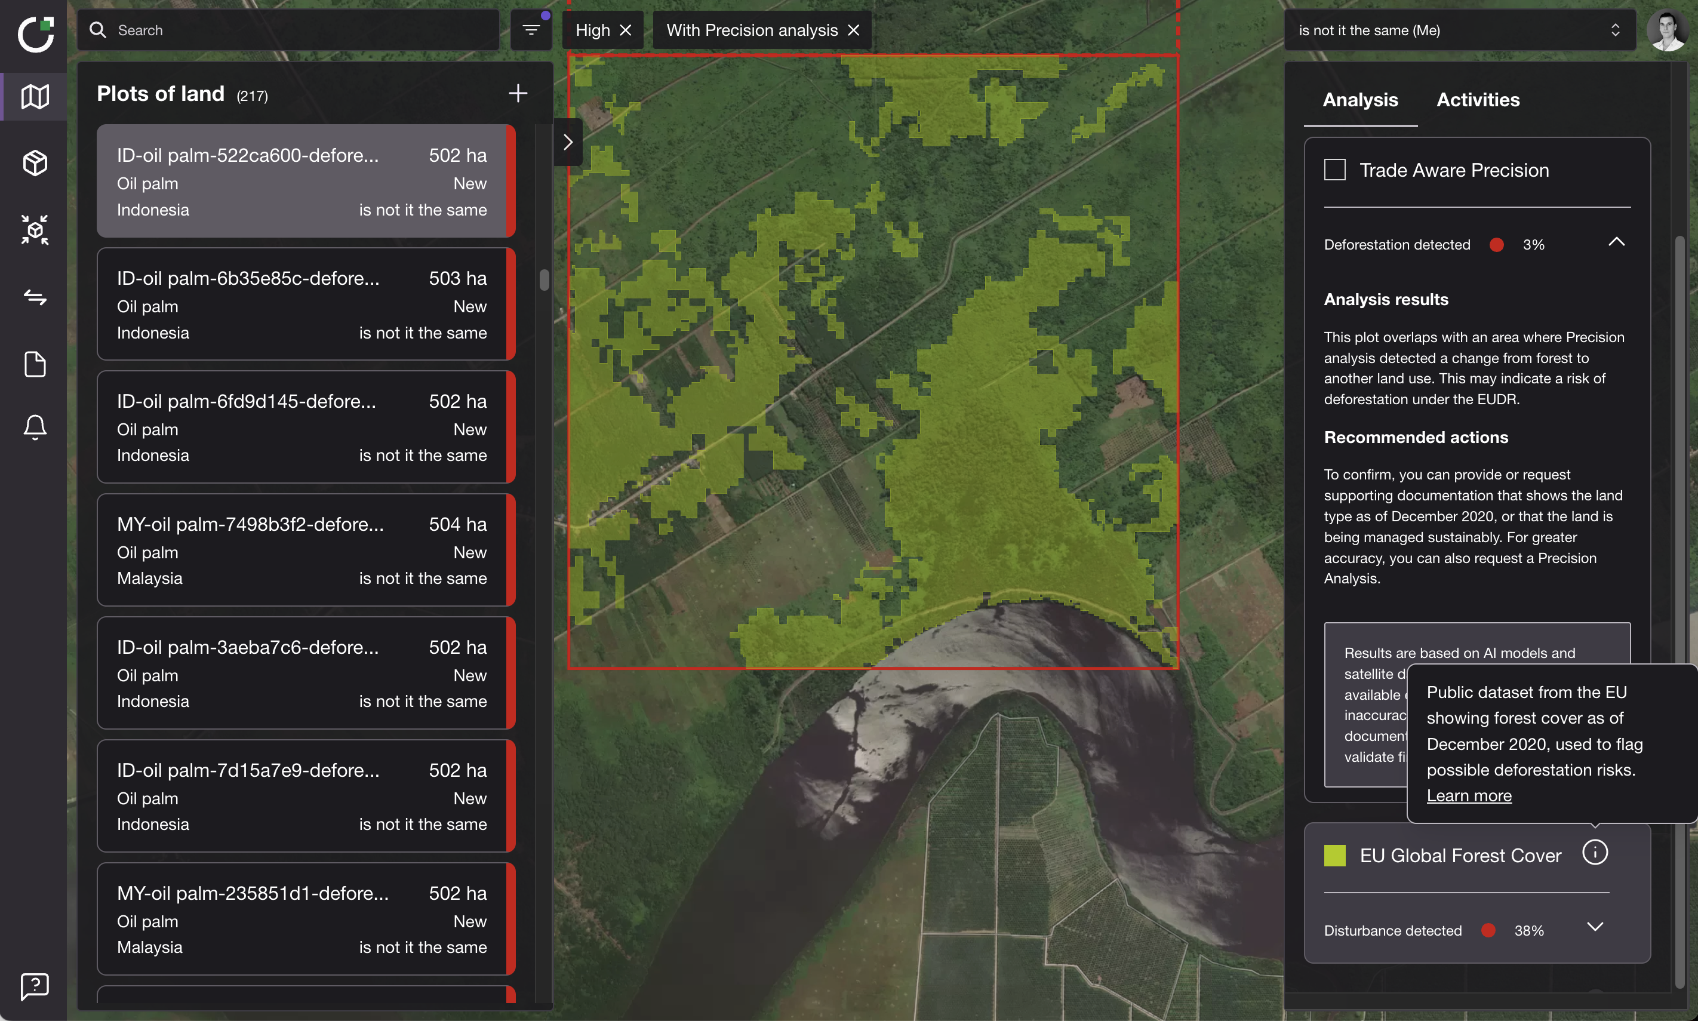Click the filter icon next to search

coord(530,30)
